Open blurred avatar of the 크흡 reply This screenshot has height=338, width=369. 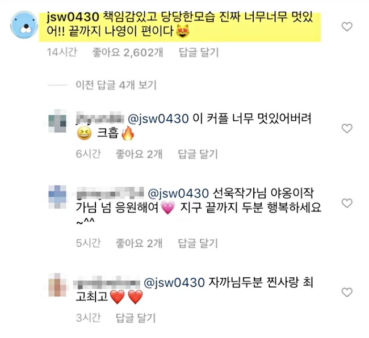(x=58, y=121)
